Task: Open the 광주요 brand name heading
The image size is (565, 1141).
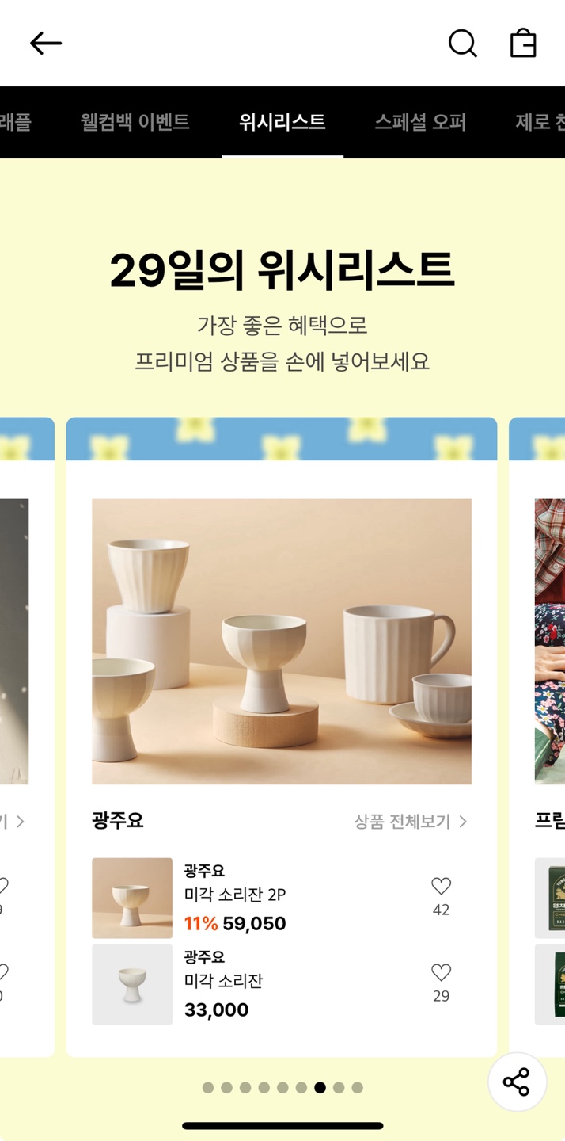Action: 118,821
